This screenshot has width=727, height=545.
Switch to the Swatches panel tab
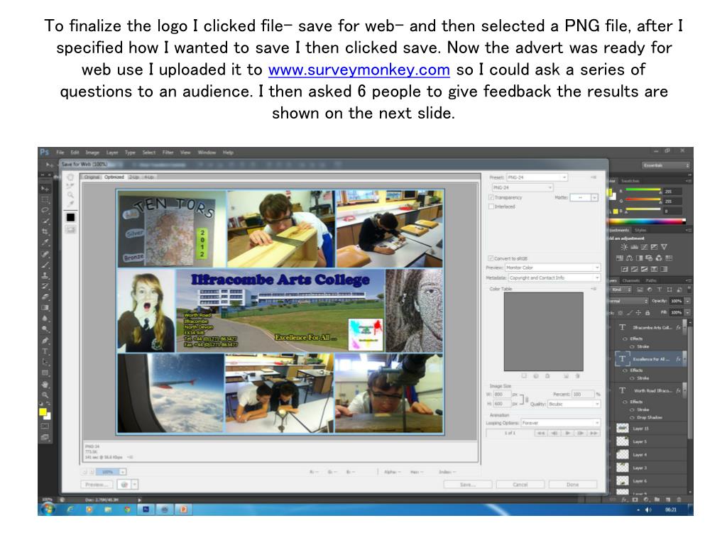630,181
